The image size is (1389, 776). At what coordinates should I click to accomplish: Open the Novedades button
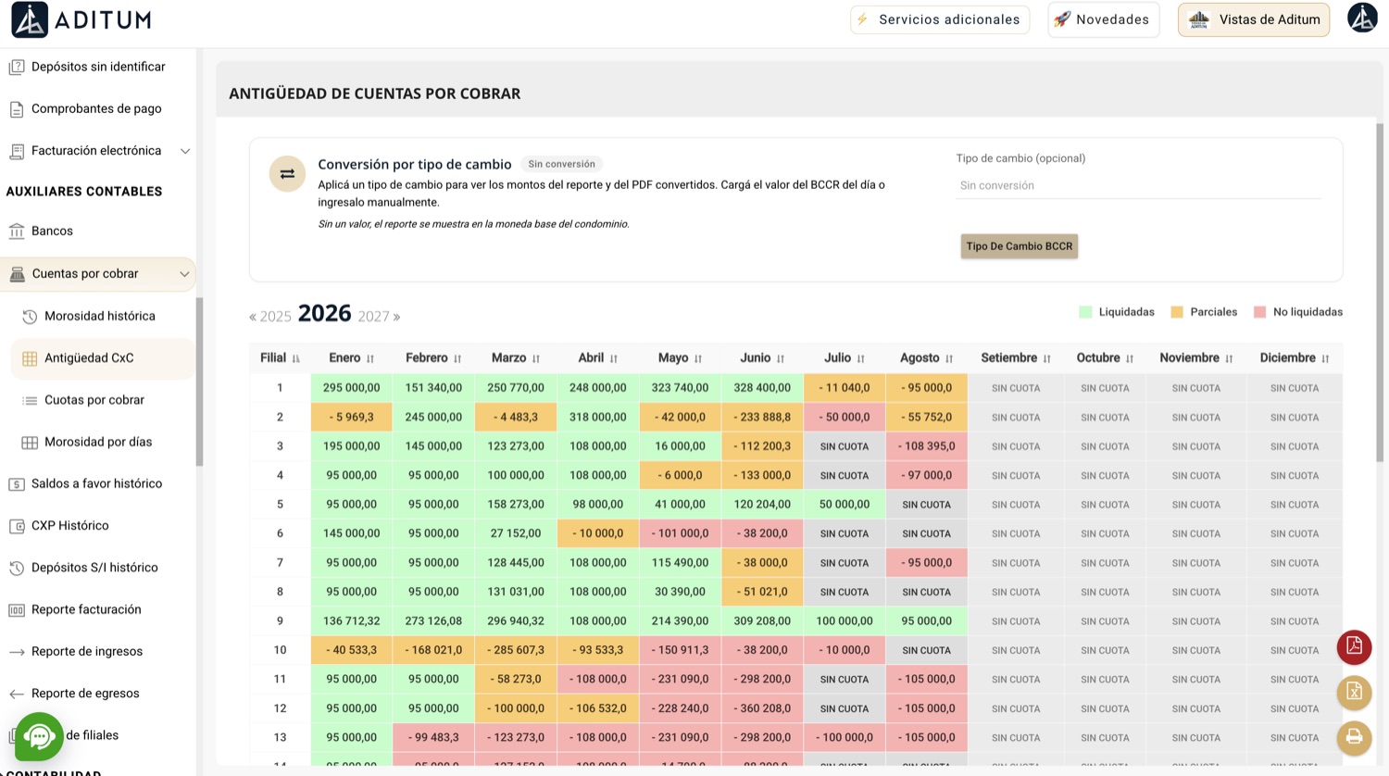(x=1103, y=19)
